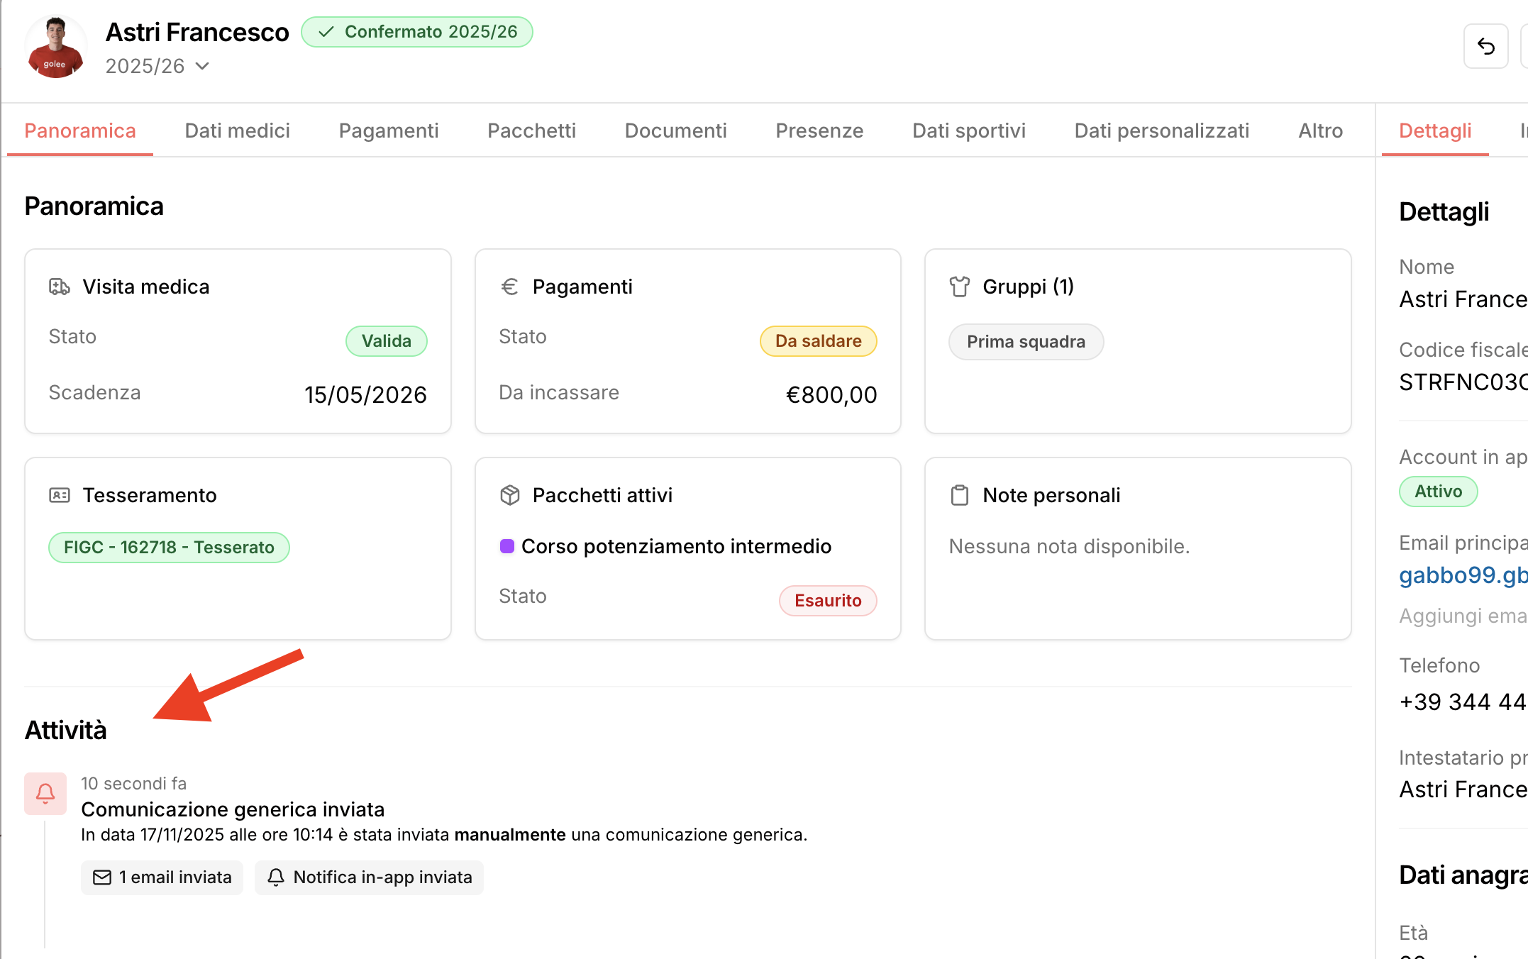This screenshot has width=1528, height=959.
Task: Click the red bell activity icon
Action: coord(45,793)
